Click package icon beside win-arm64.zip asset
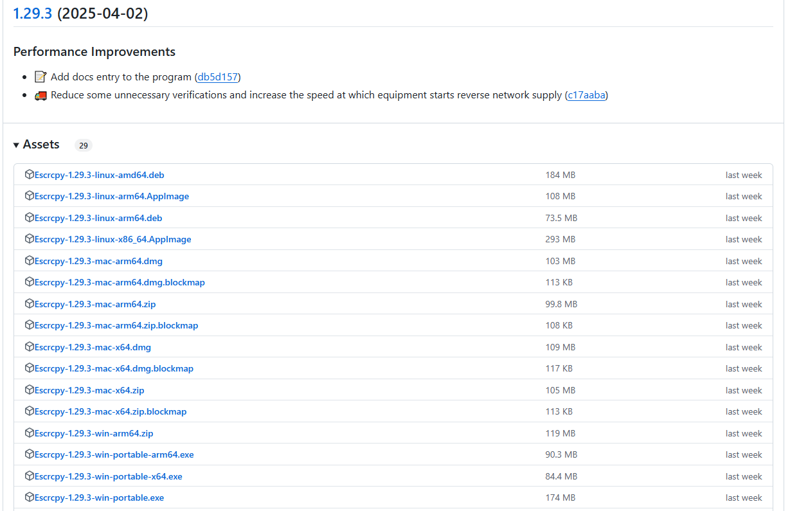 pos(29,433)
